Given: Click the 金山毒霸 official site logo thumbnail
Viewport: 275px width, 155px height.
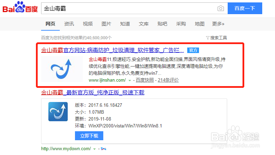Looking at the screenshot, I should click(62, 69).
